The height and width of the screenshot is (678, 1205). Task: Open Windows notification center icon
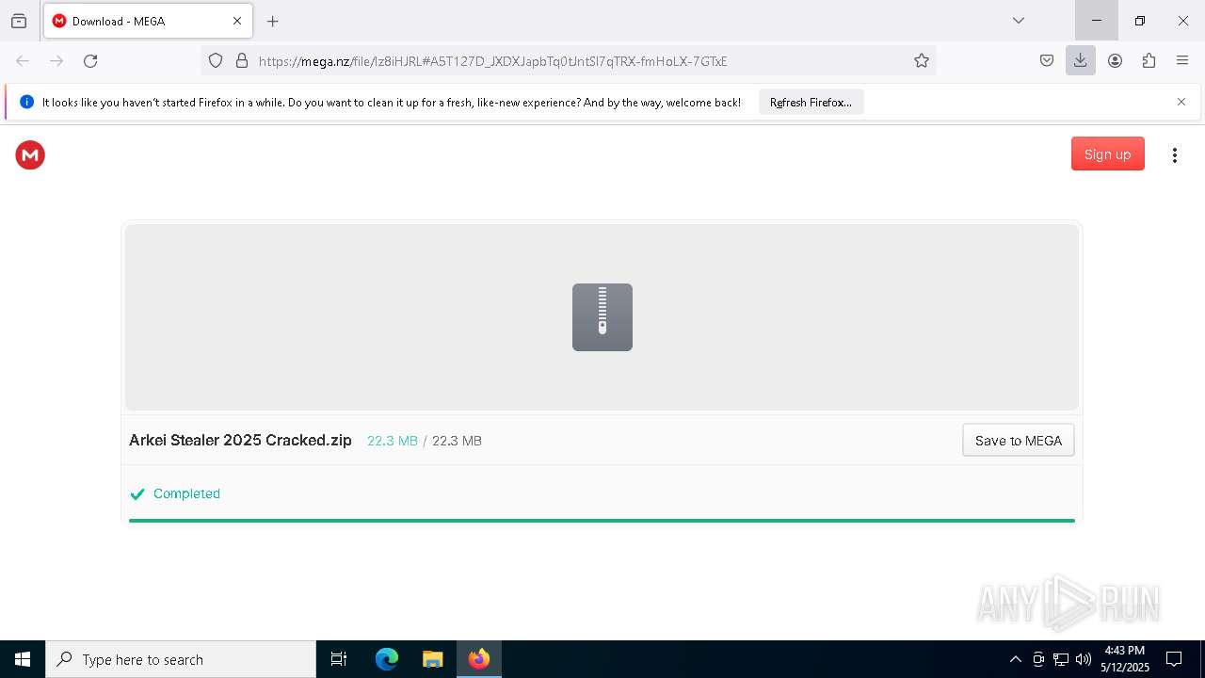point(1174,659)
